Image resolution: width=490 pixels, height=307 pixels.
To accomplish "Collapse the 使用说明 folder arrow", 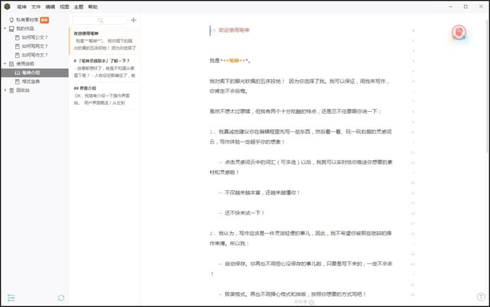I will pos(5,64).
